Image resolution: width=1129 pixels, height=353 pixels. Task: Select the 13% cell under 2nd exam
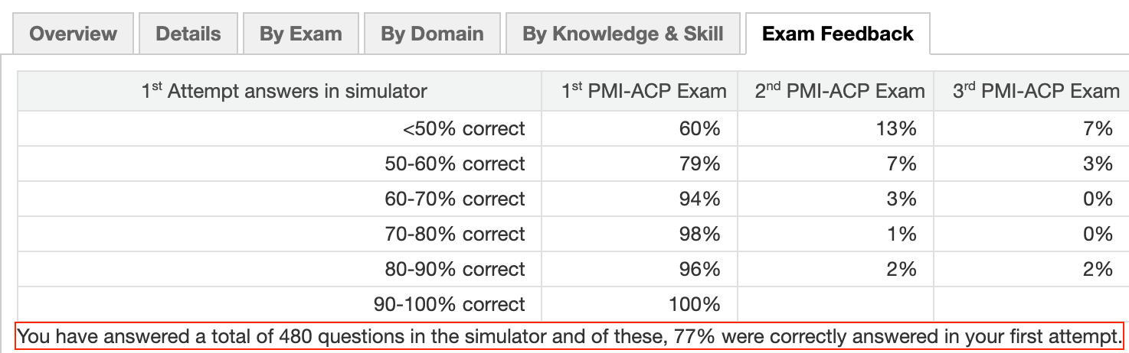(x=898, y=128)
